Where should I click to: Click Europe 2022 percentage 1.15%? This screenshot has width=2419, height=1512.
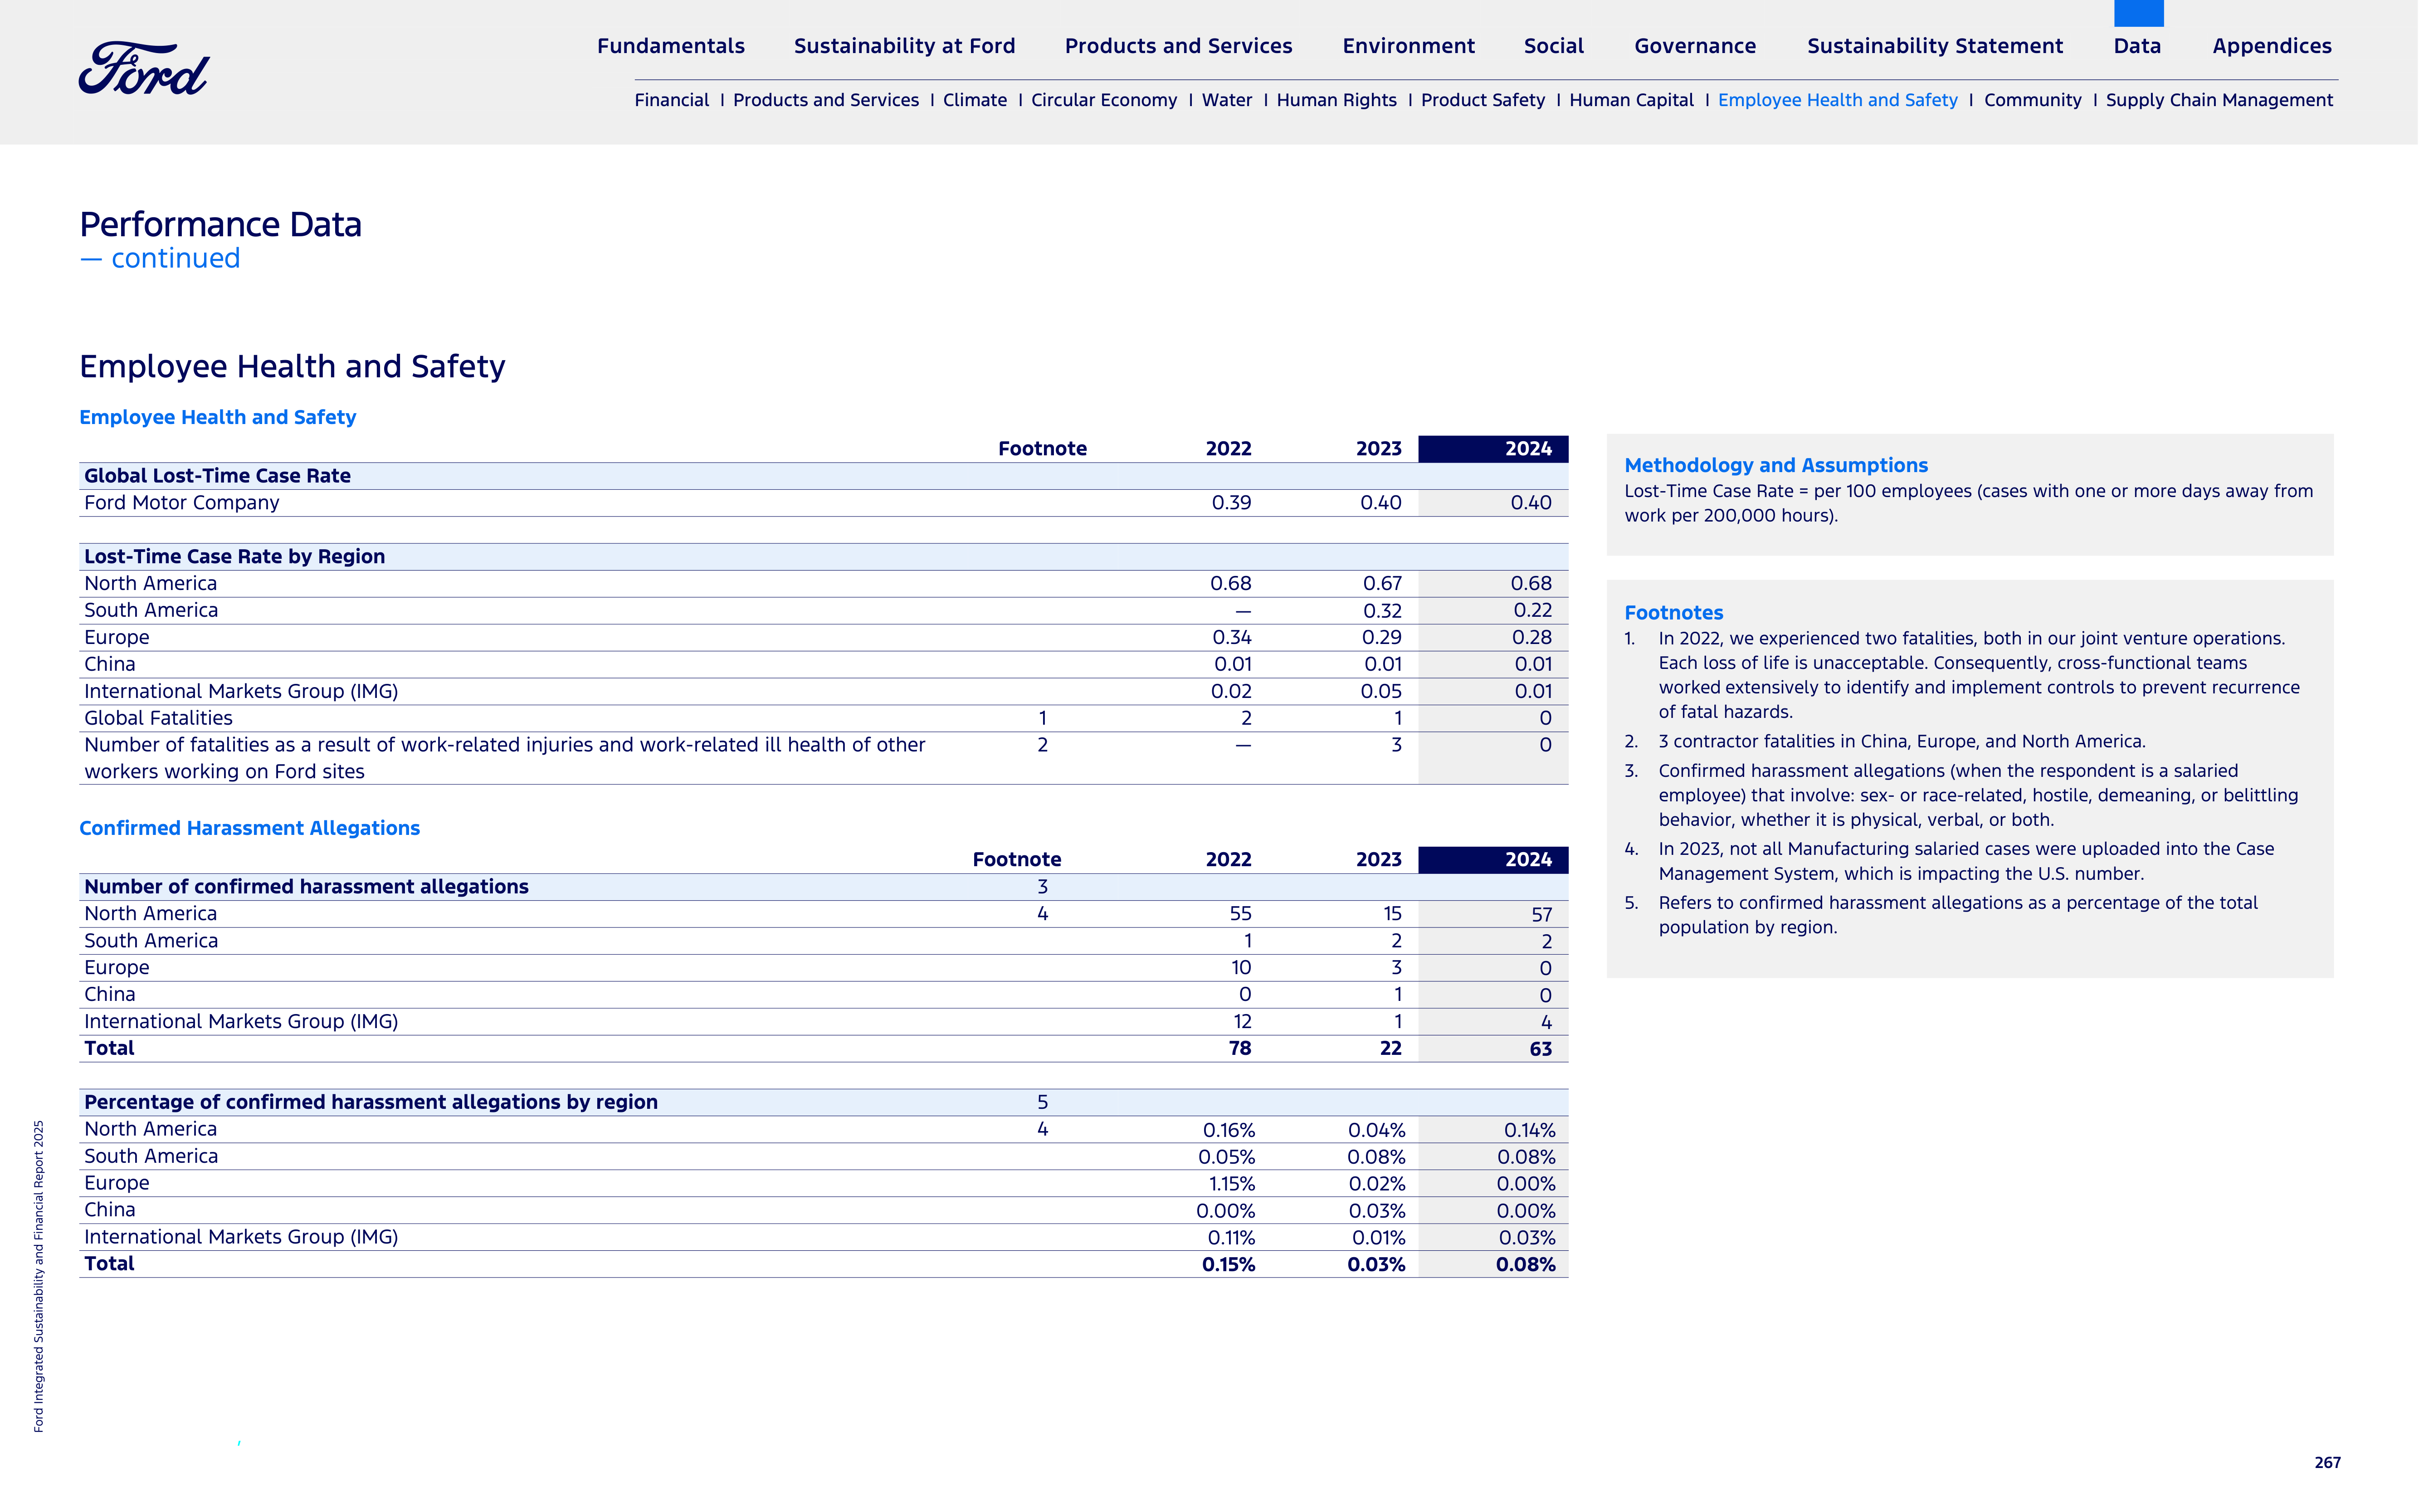coord(1232,1184)
